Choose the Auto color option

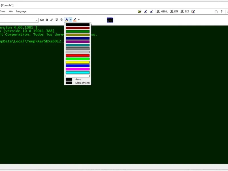click(78, 80)
